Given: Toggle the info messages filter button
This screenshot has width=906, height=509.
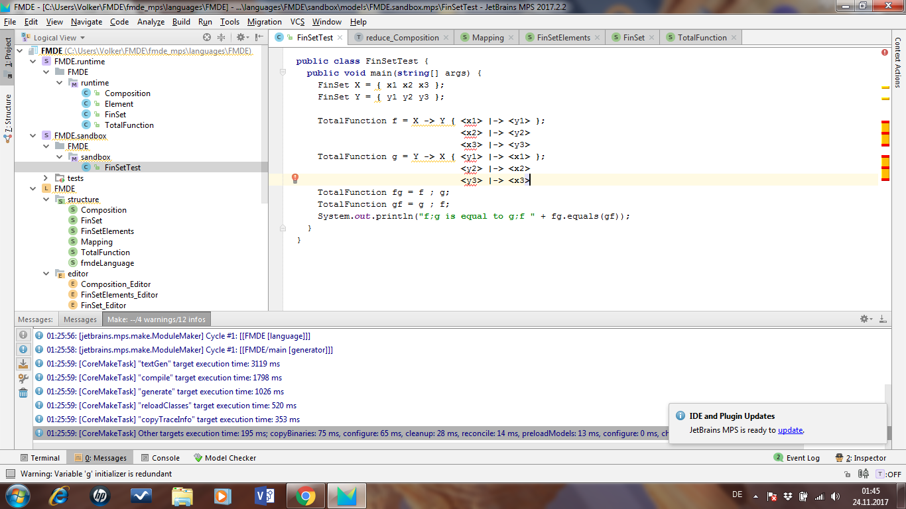Looking at the screenshot, I should [x=23, y=349].
